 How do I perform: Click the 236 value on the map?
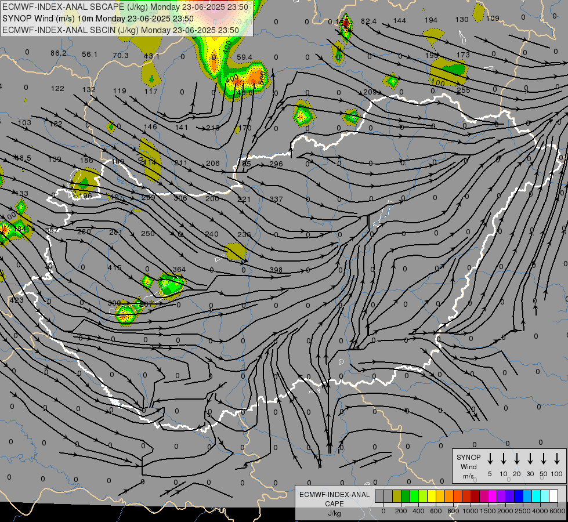[244, 235]
